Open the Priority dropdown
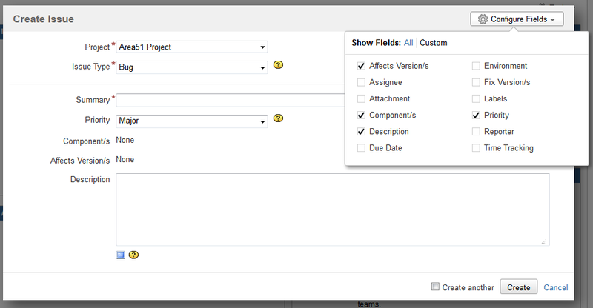593x308 pixels. [193, 119]
